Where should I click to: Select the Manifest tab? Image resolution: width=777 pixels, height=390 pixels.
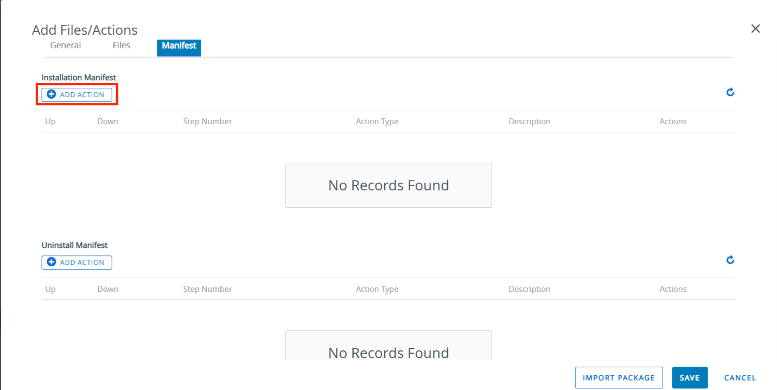pos(179,46)
